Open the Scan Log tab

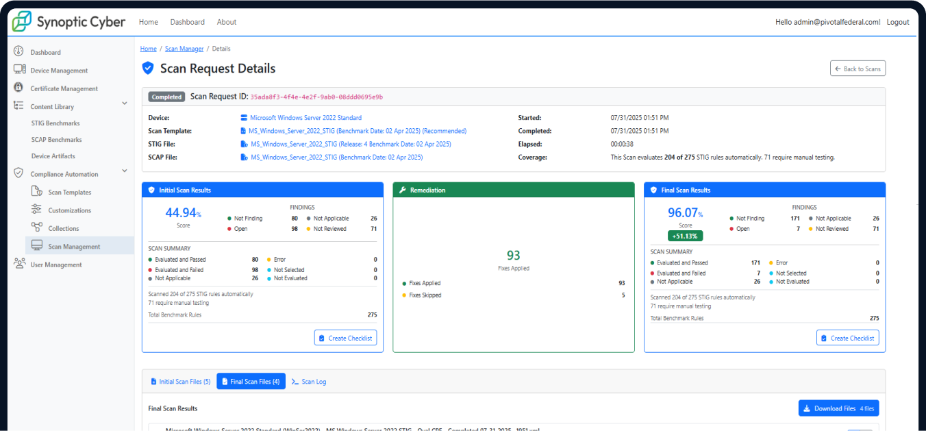[309, 382]
